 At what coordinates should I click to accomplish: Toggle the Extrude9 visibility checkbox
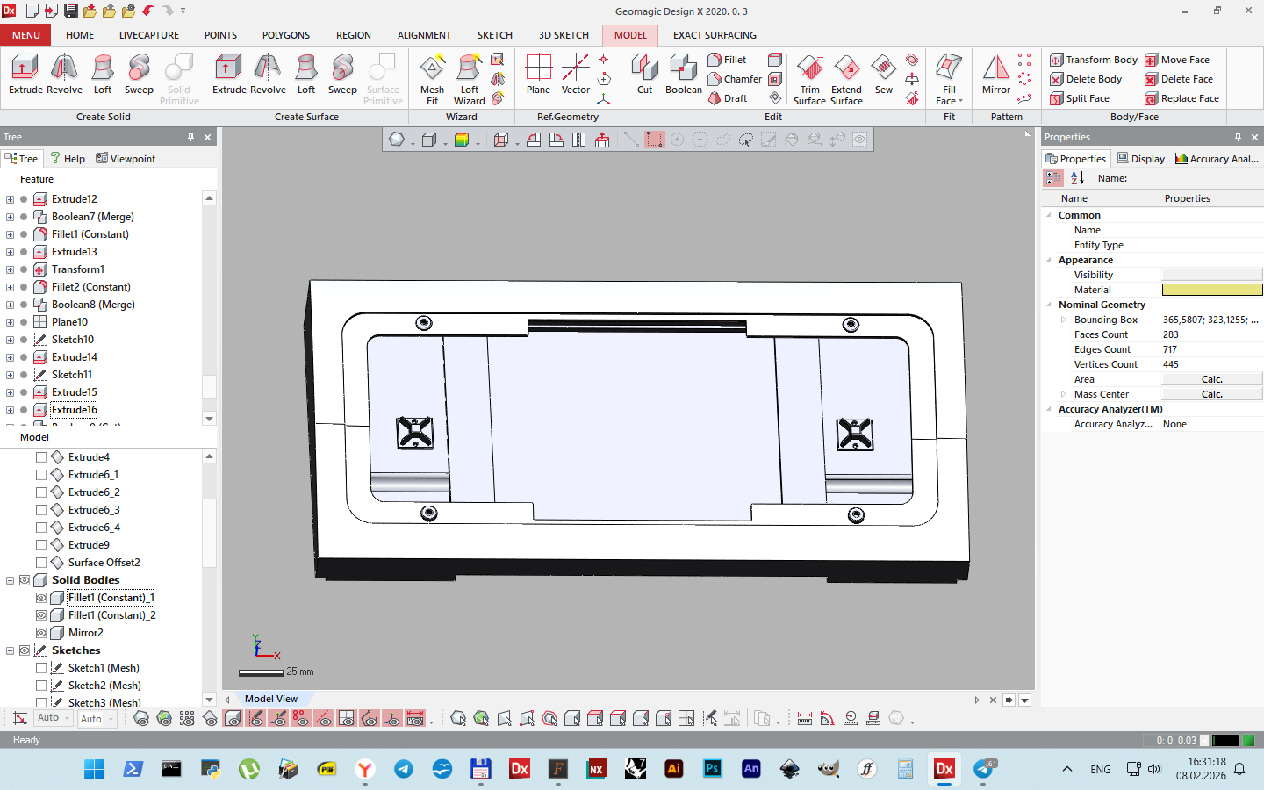click(41, 545)
